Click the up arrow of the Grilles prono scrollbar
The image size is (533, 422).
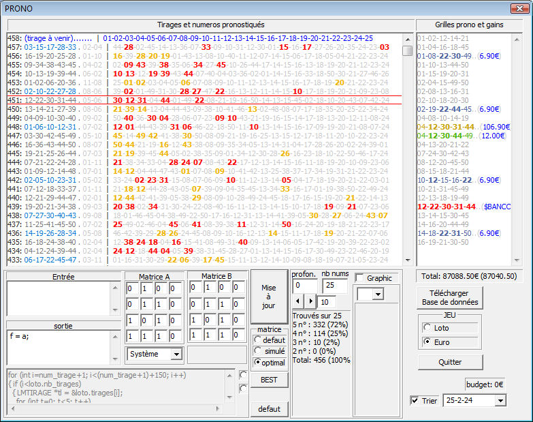pyautogui.click(x=517, y=40)
